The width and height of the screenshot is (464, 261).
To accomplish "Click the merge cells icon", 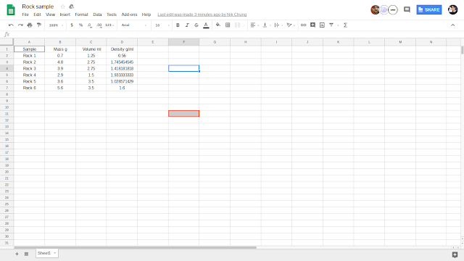I will pyautogui.click(x=237, y=25).
